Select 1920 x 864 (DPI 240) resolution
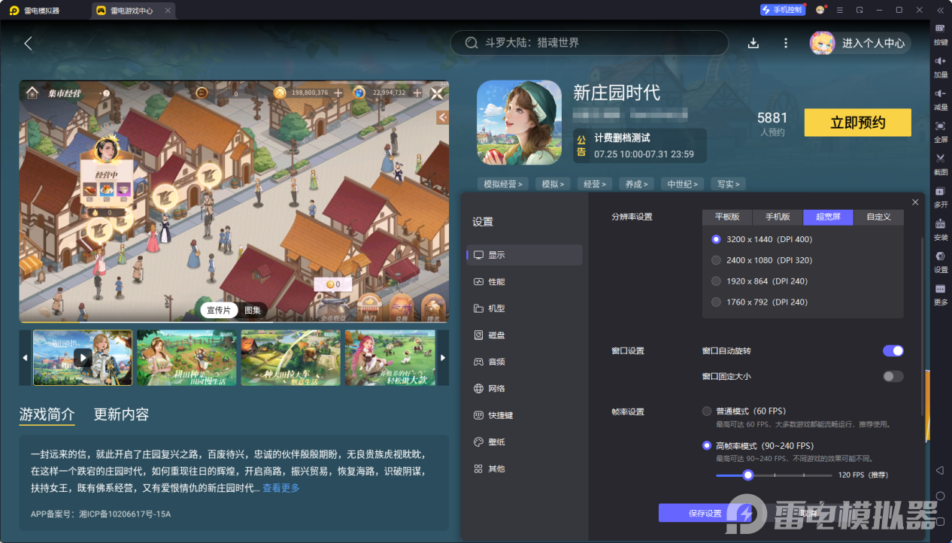Screen dimensions: 952x543 (716, 281)
